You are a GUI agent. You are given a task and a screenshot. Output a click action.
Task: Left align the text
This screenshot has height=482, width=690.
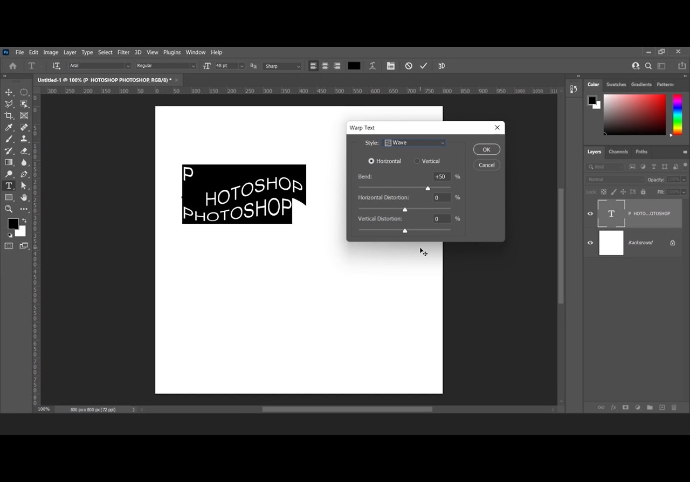coord(313,66)
